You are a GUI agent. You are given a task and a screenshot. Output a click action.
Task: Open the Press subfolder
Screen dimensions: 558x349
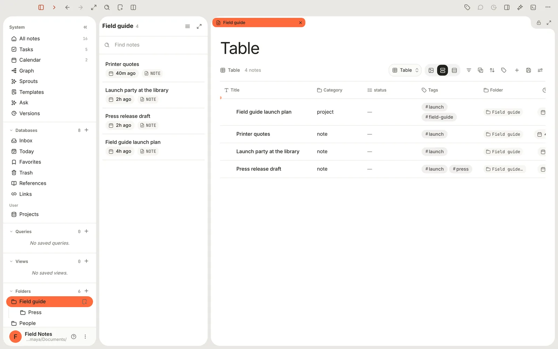[x=54, y=312]
